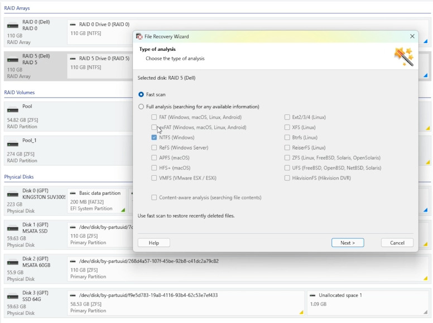
Task: Close the File Recovery Wizard dialog
Action: coord(412,36)
